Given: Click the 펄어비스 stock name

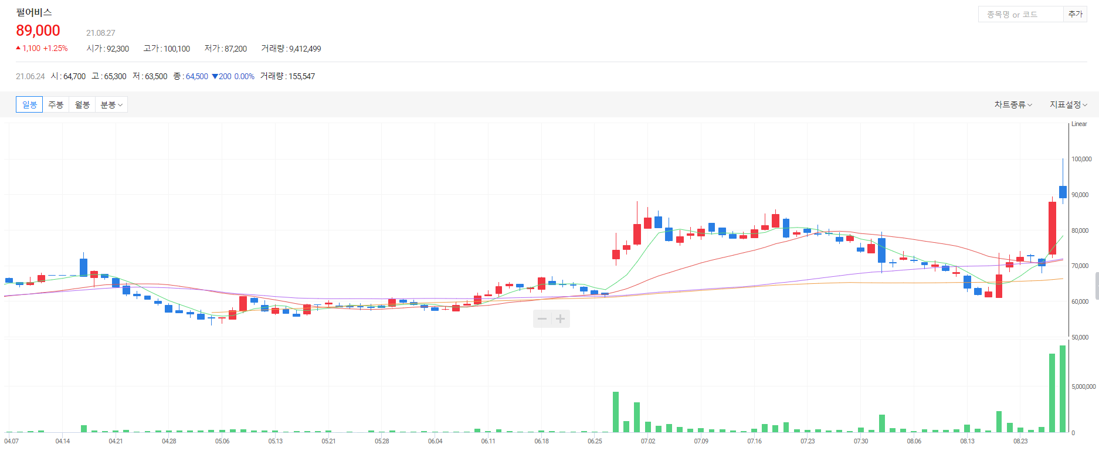Looking at the screenshot, I should pyautogui.click(x=34, y=12).
